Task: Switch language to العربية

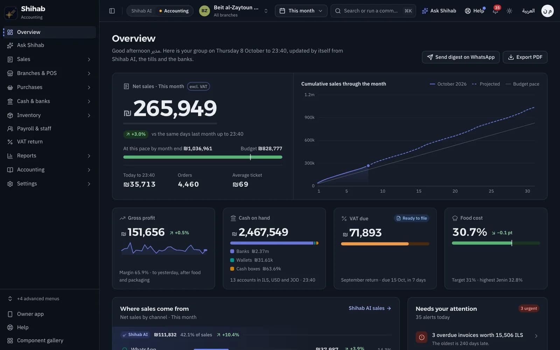Action: pos(528,11)
